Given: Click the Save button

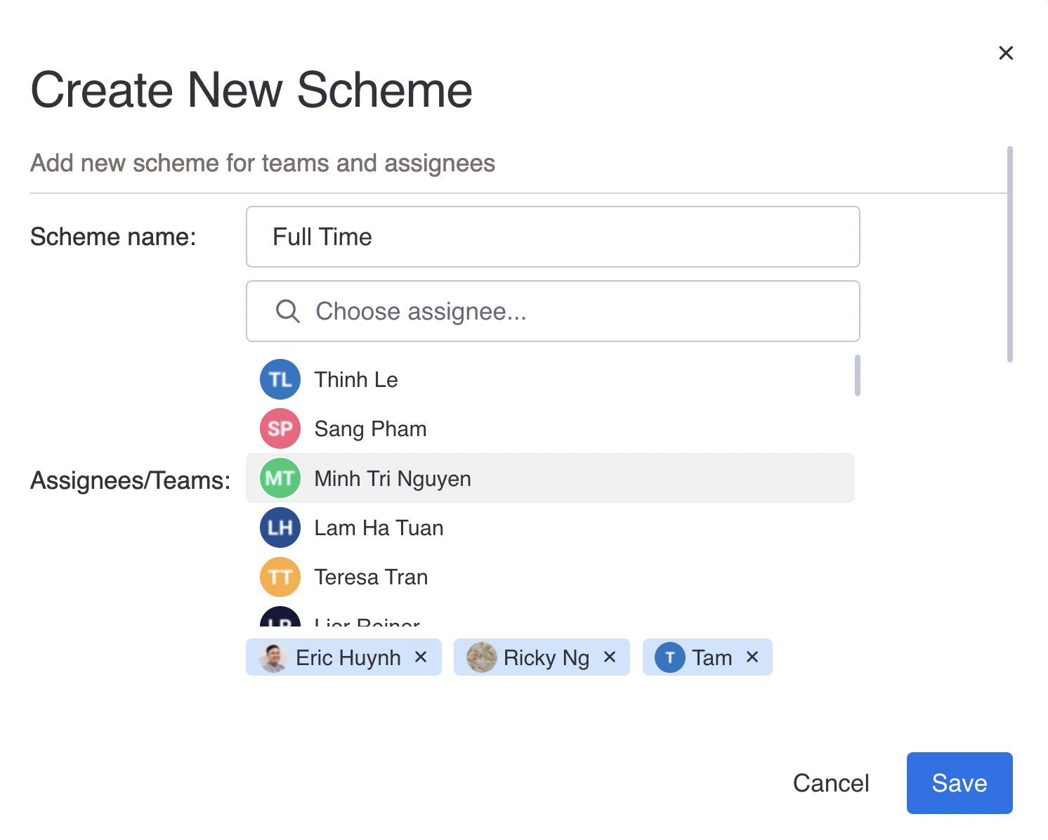Looking at the screenshot, I should (x=959, y=783).
